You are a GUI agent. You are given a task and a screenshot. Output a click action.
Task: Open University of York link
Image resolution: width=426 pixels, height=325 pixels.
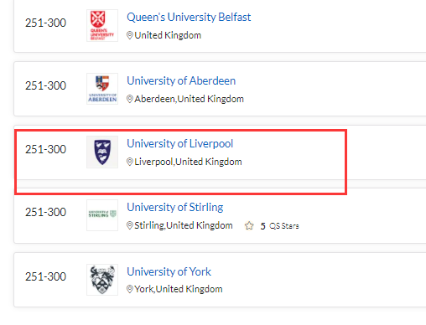(169, 271)
